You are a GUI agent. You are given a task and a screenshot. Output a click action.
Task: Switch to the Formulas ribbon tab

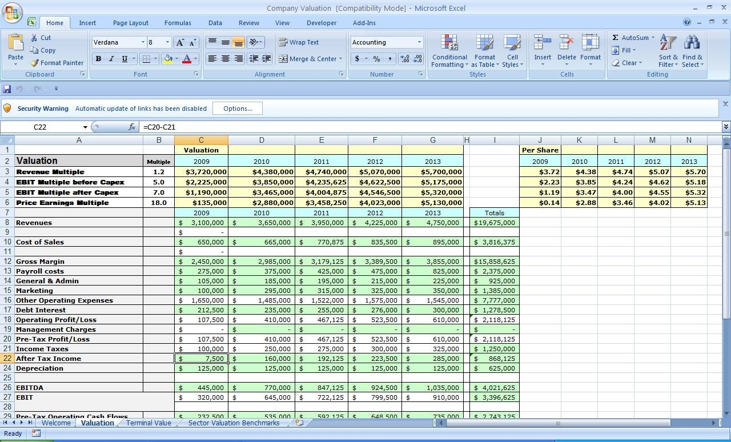point(177,23)
